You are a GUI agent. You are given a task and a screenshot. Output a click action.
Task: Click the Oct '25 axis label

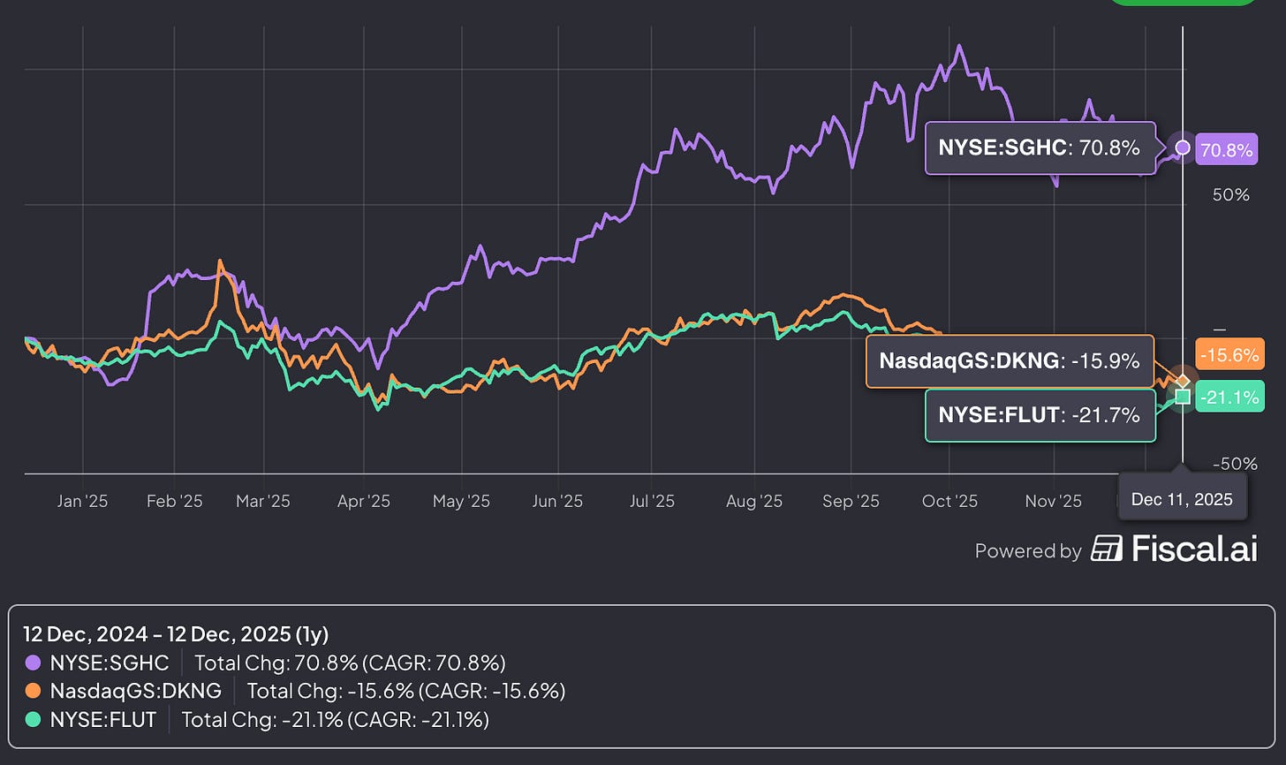[x=949, y=501]
